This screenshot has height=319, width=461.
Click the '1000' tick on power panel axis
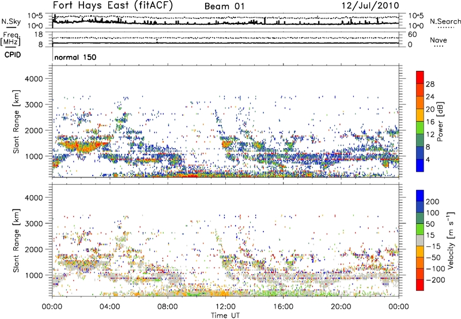coord(33,156)
